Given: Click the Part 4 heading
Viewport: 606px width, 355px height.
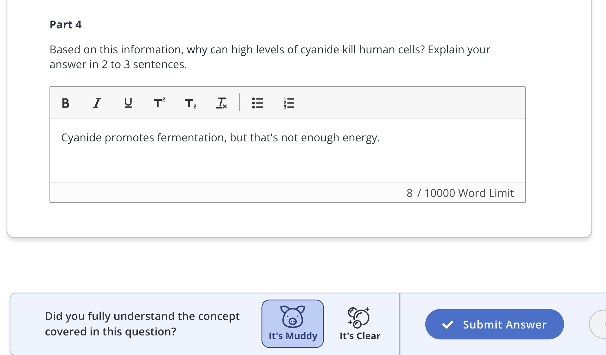Looking at the screenshot, I should (66, 25).
